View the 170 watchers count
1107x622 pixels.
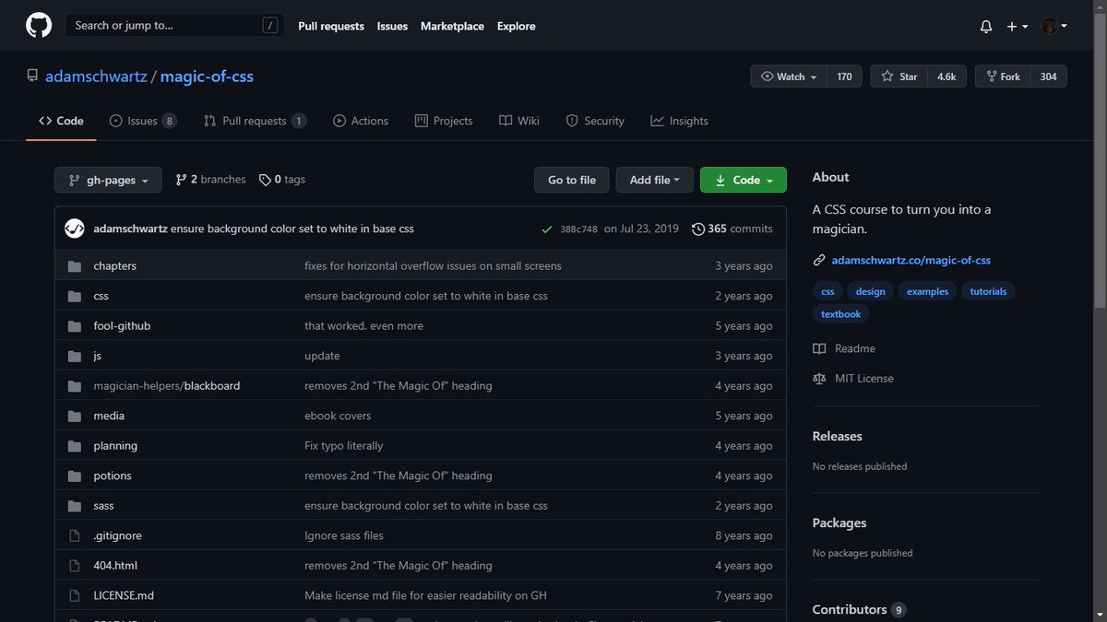pos(844,76)
